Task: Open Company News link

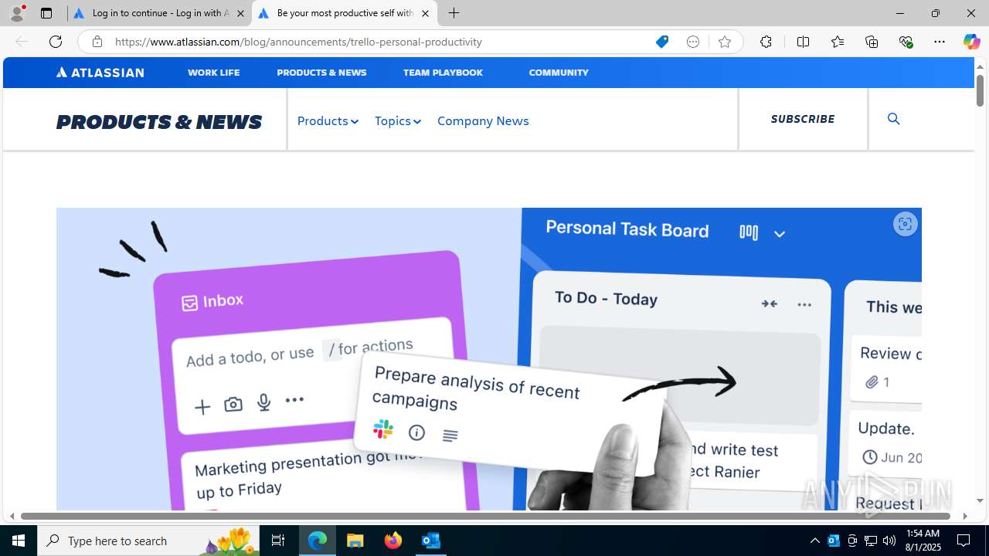Action: 483,120
